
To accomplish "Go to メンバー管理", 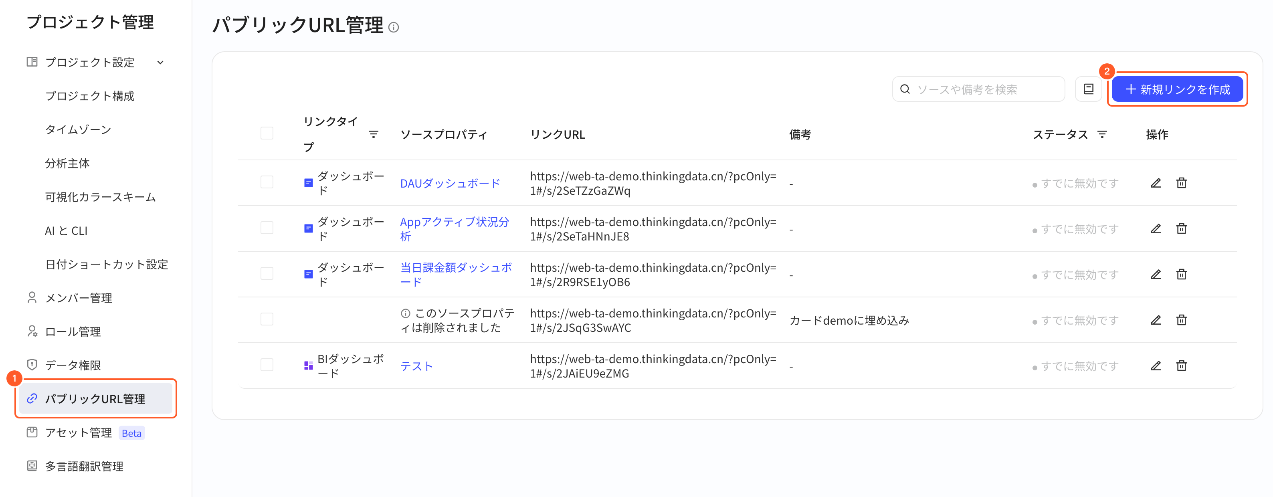I will [79, 298].
